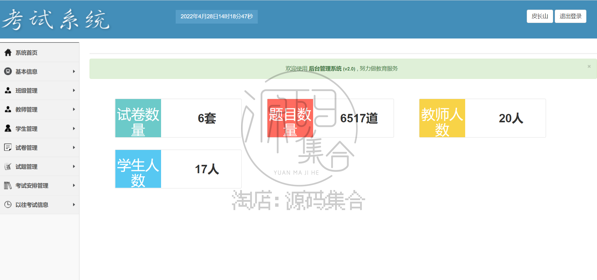The image size is (597, 280).
Task: Click the teal 试卷数量 tile
Action: click(x=138, y=118)
